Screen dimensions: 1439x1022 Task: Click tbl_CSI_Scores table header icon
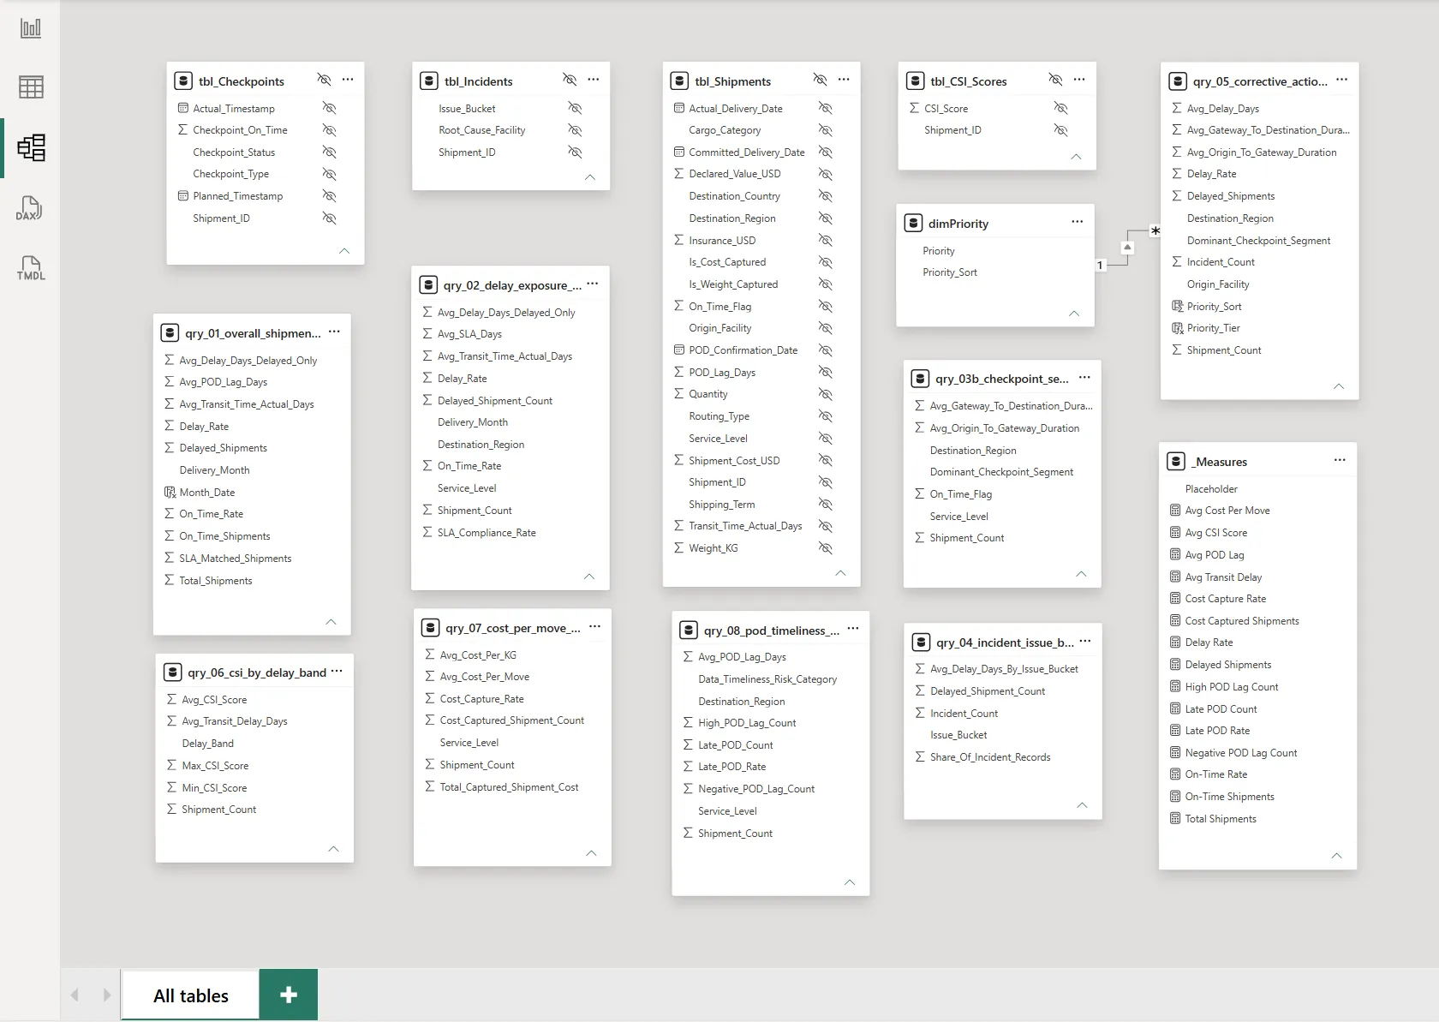tap(915, 81)
